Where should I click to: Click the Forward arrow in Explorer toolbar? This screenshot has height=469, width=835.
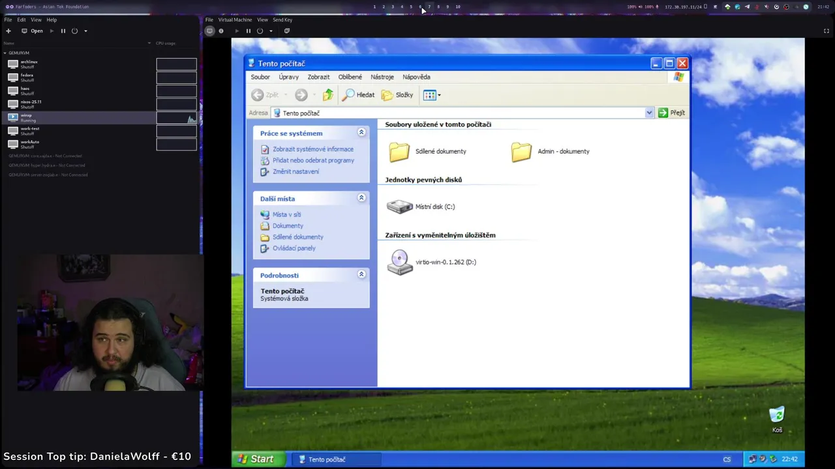(301, 95)
